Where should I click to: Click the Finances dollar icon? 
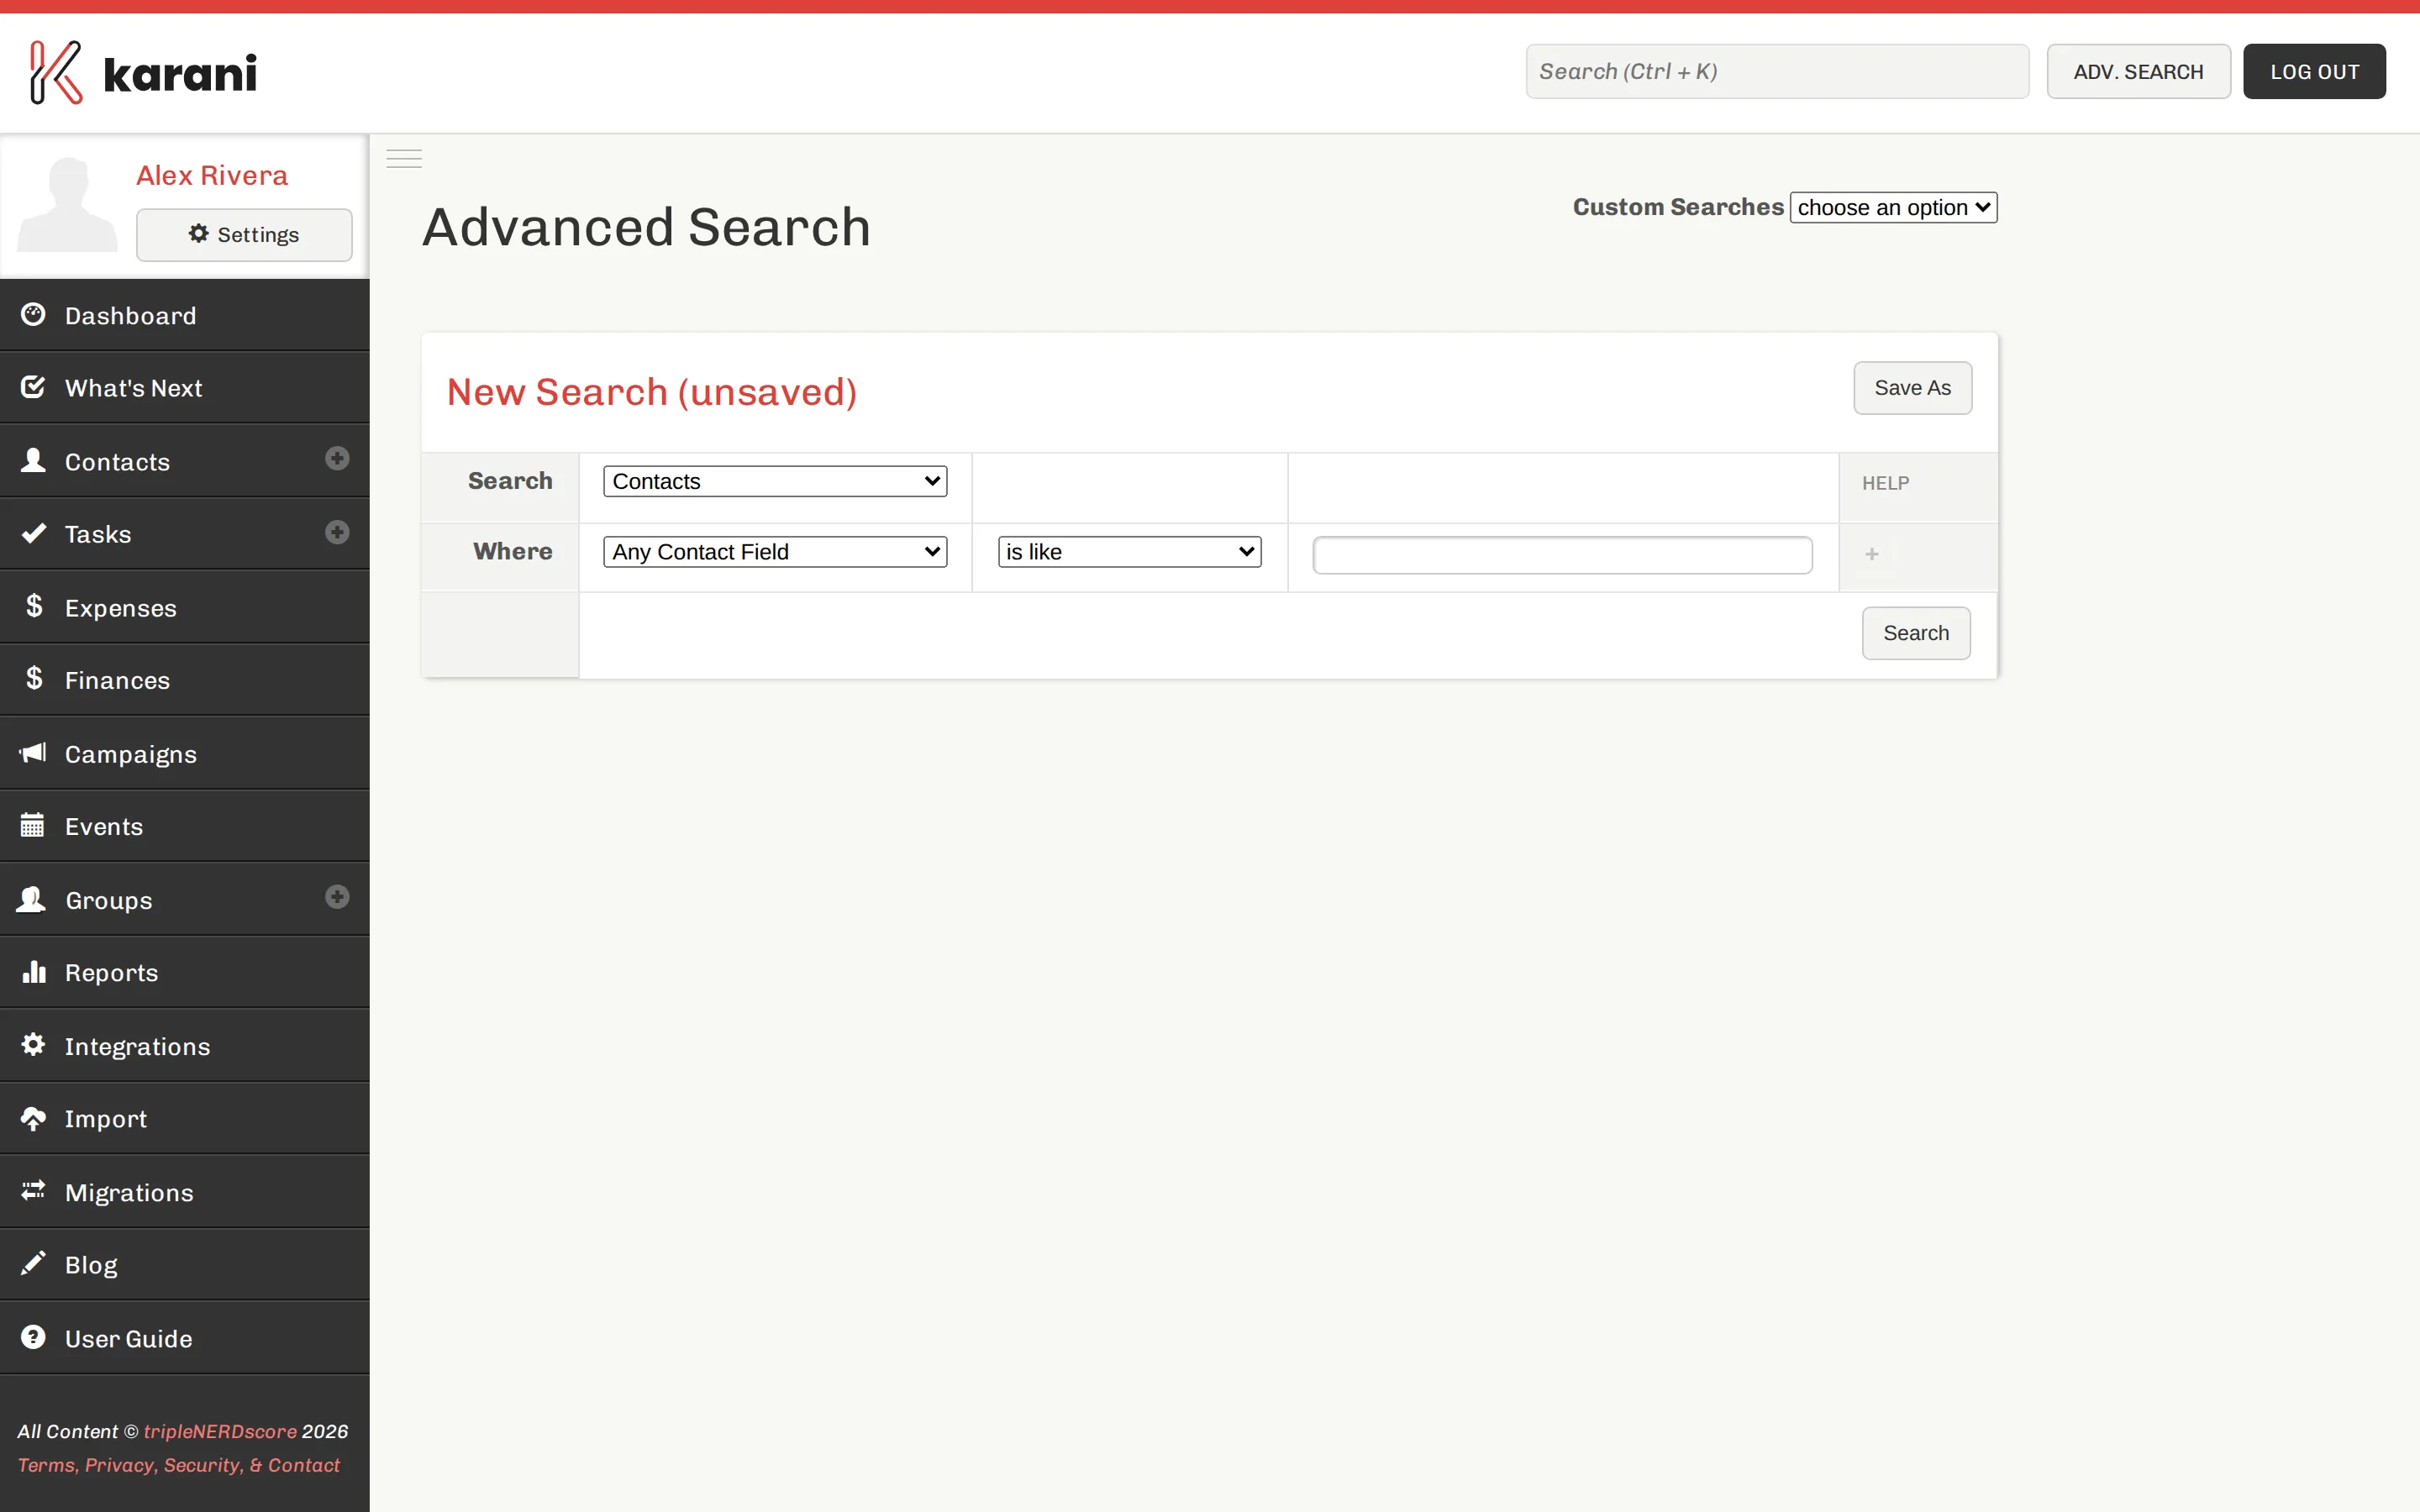pyautogui.click(x=34, y=678)
